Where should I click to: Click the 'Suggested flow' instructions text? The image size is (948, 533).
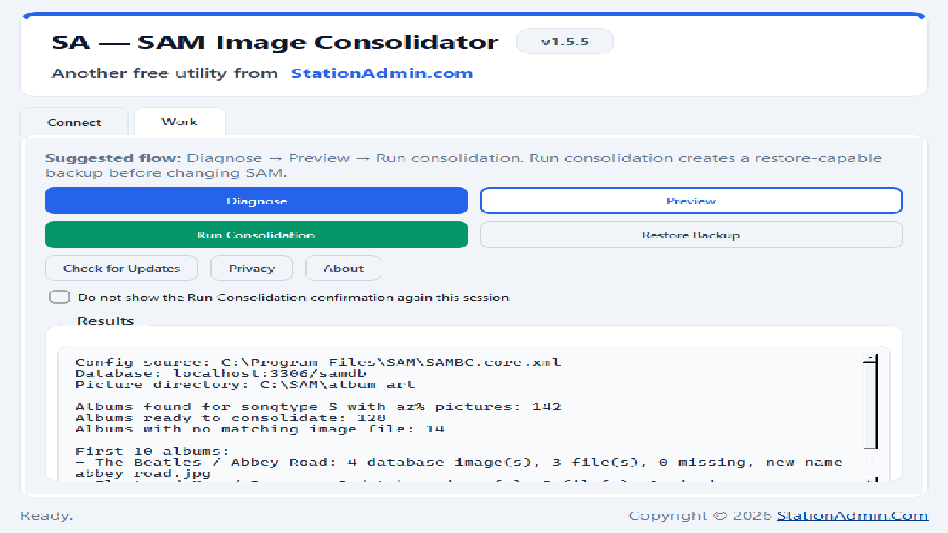point(464,165)
